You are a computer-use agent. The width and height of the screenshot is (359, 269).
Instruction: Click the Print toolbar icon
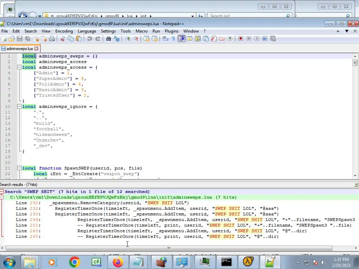pos(52,39)
